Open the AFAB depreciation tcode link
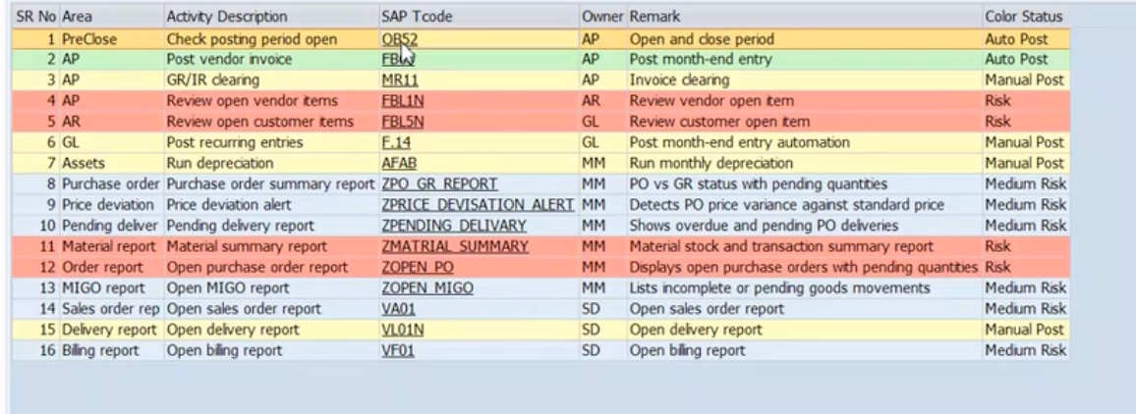Image resolution: width=1136 pixels, height=414 pixels. coord(396,162)
